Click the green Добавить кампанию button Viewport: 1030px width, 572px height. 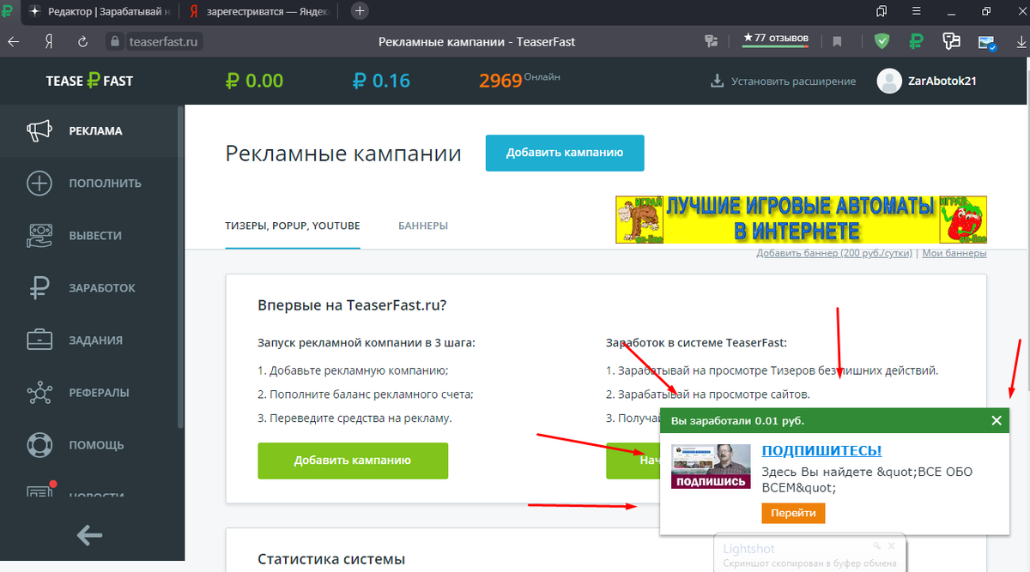353,461
